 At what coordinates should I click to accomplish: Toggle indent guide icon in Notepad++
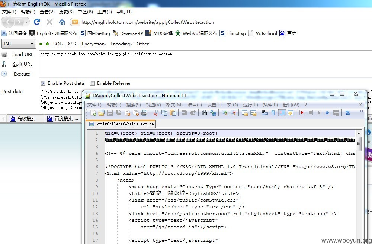pyautogui.click(x=282, y=113)
